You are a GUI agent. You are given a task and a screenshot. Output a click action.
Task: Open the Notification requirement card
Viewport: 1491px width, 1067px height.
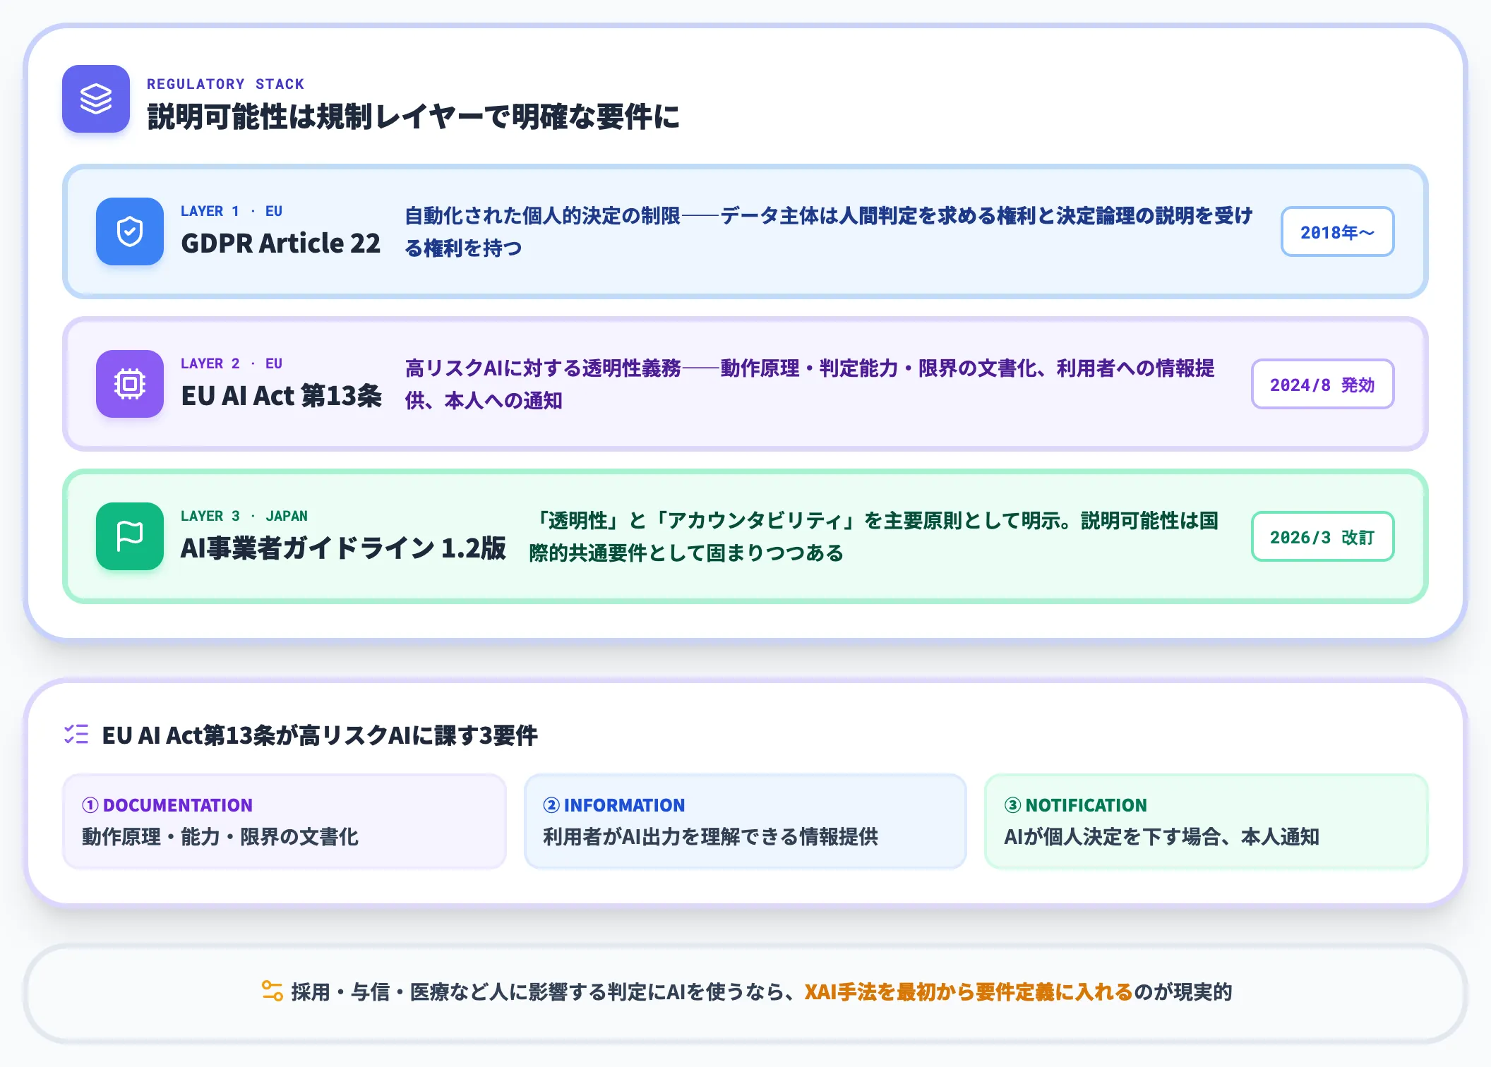1206,821
